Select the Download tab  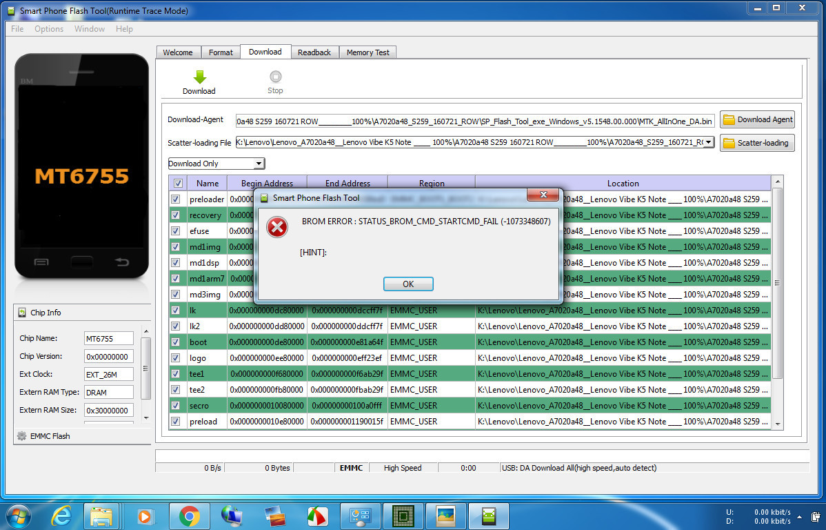click(265, 52)
